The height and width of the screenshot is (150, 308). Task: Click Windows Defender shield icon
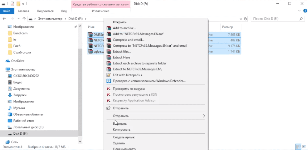click(108, 81)
